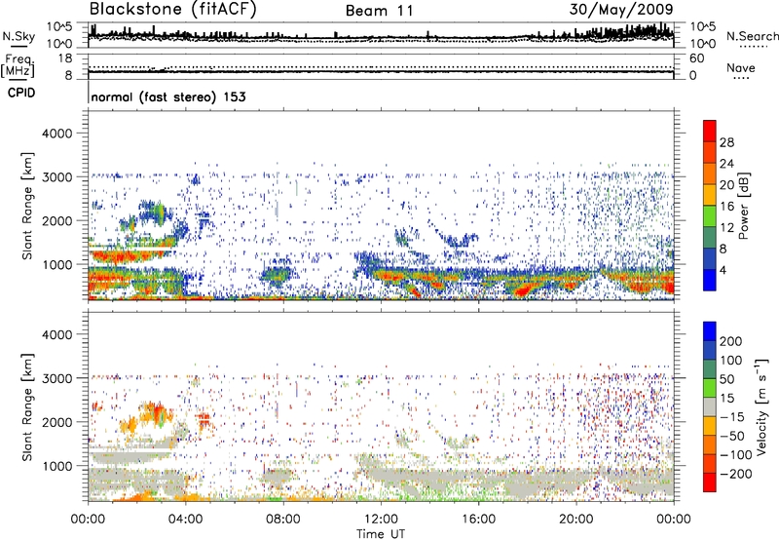This screenshot has width=779, height=540.
Task: Click the 'N.Sky' legend label
Action: [x=19, y=36]
